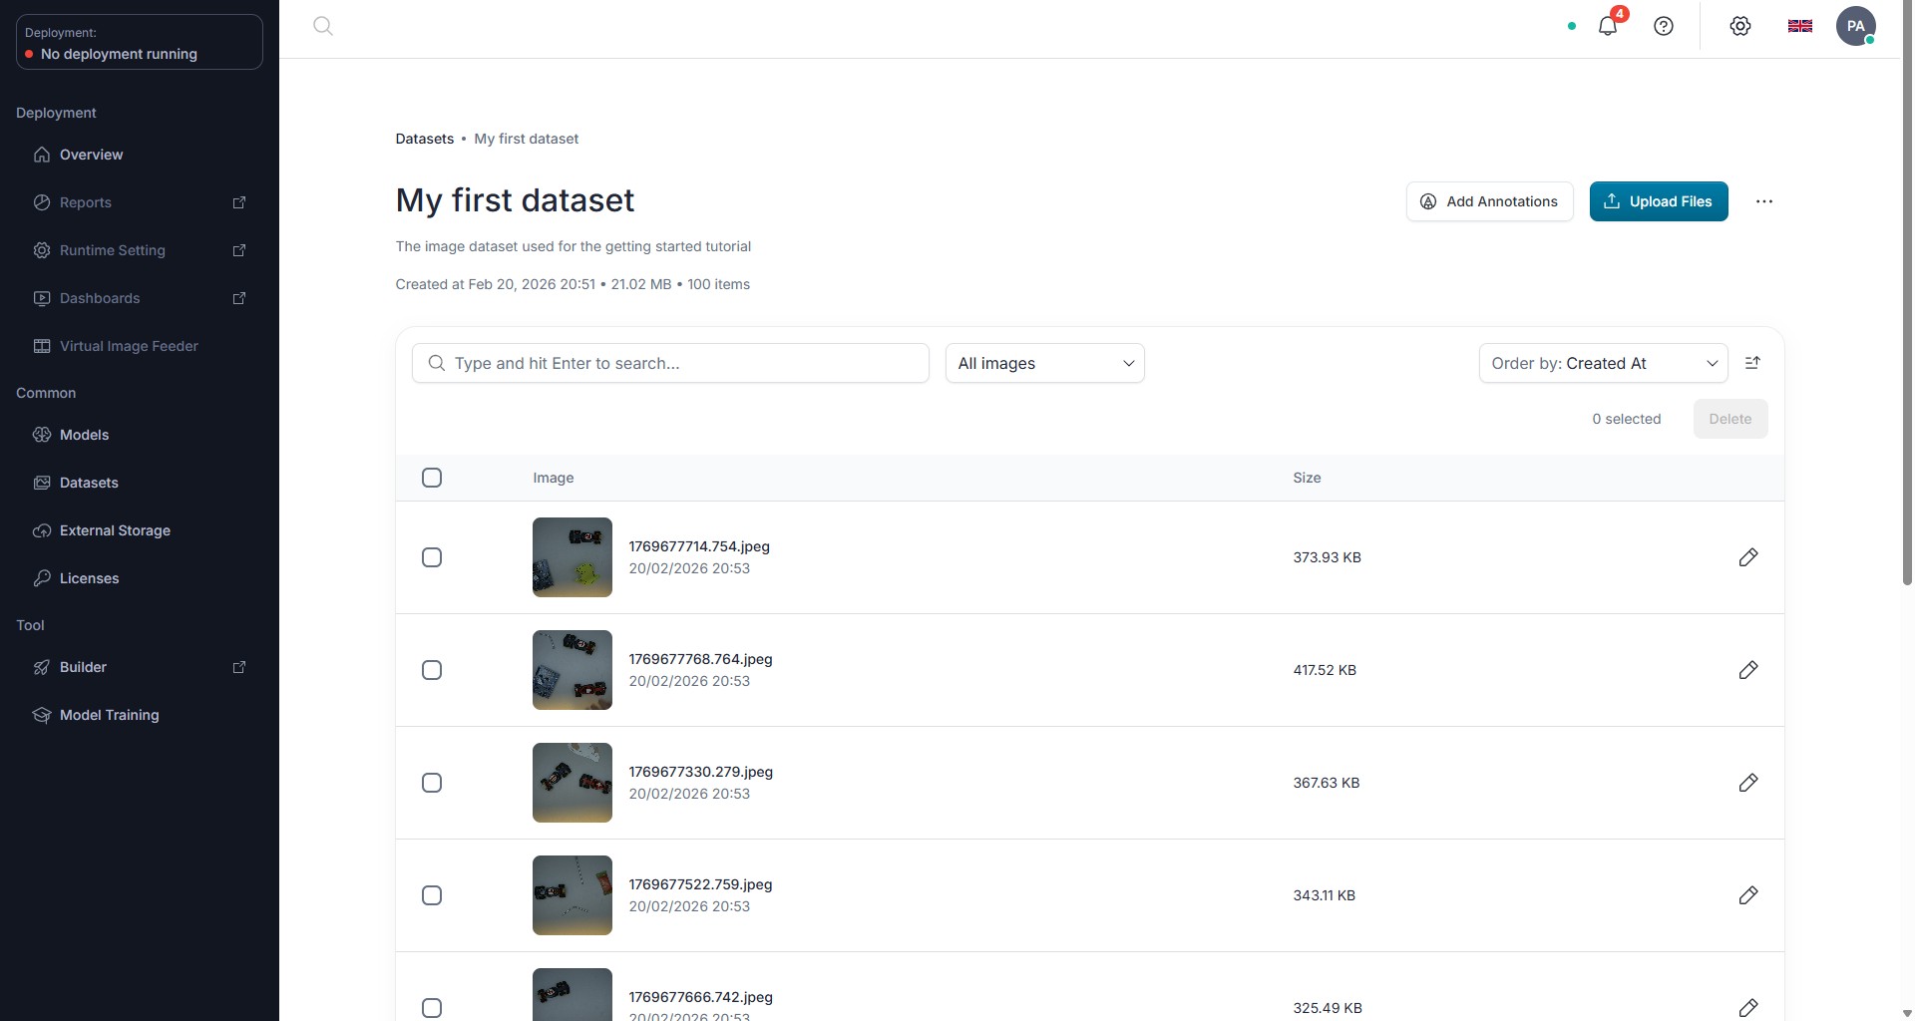Edit 1769677522.759.jpeg with pencil icon
This screenshot has height=1021, width=1915.
coord(1748,895)
